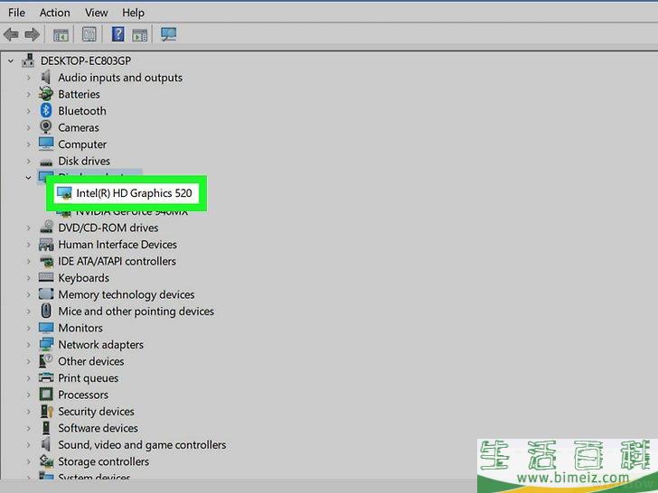Expand the Keyboards category arrow
This screenshot has height=493, width=658.
pos(29,278)
